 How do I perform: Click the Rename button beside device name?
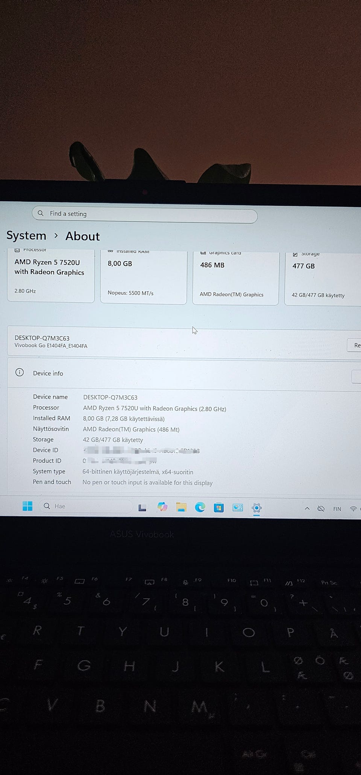pos(354,345)
